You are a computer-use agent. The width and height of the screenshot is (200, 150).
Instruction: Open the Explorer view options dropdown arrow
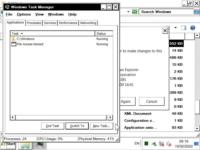coord(176,27)
